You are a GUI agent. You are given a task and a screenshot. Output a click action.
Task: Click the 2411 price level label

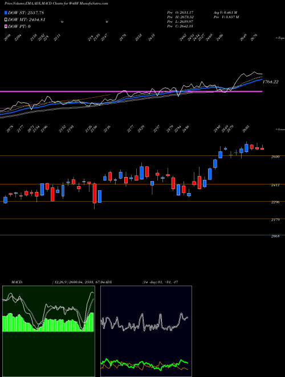pyautogui.click(x=275, y=185)
